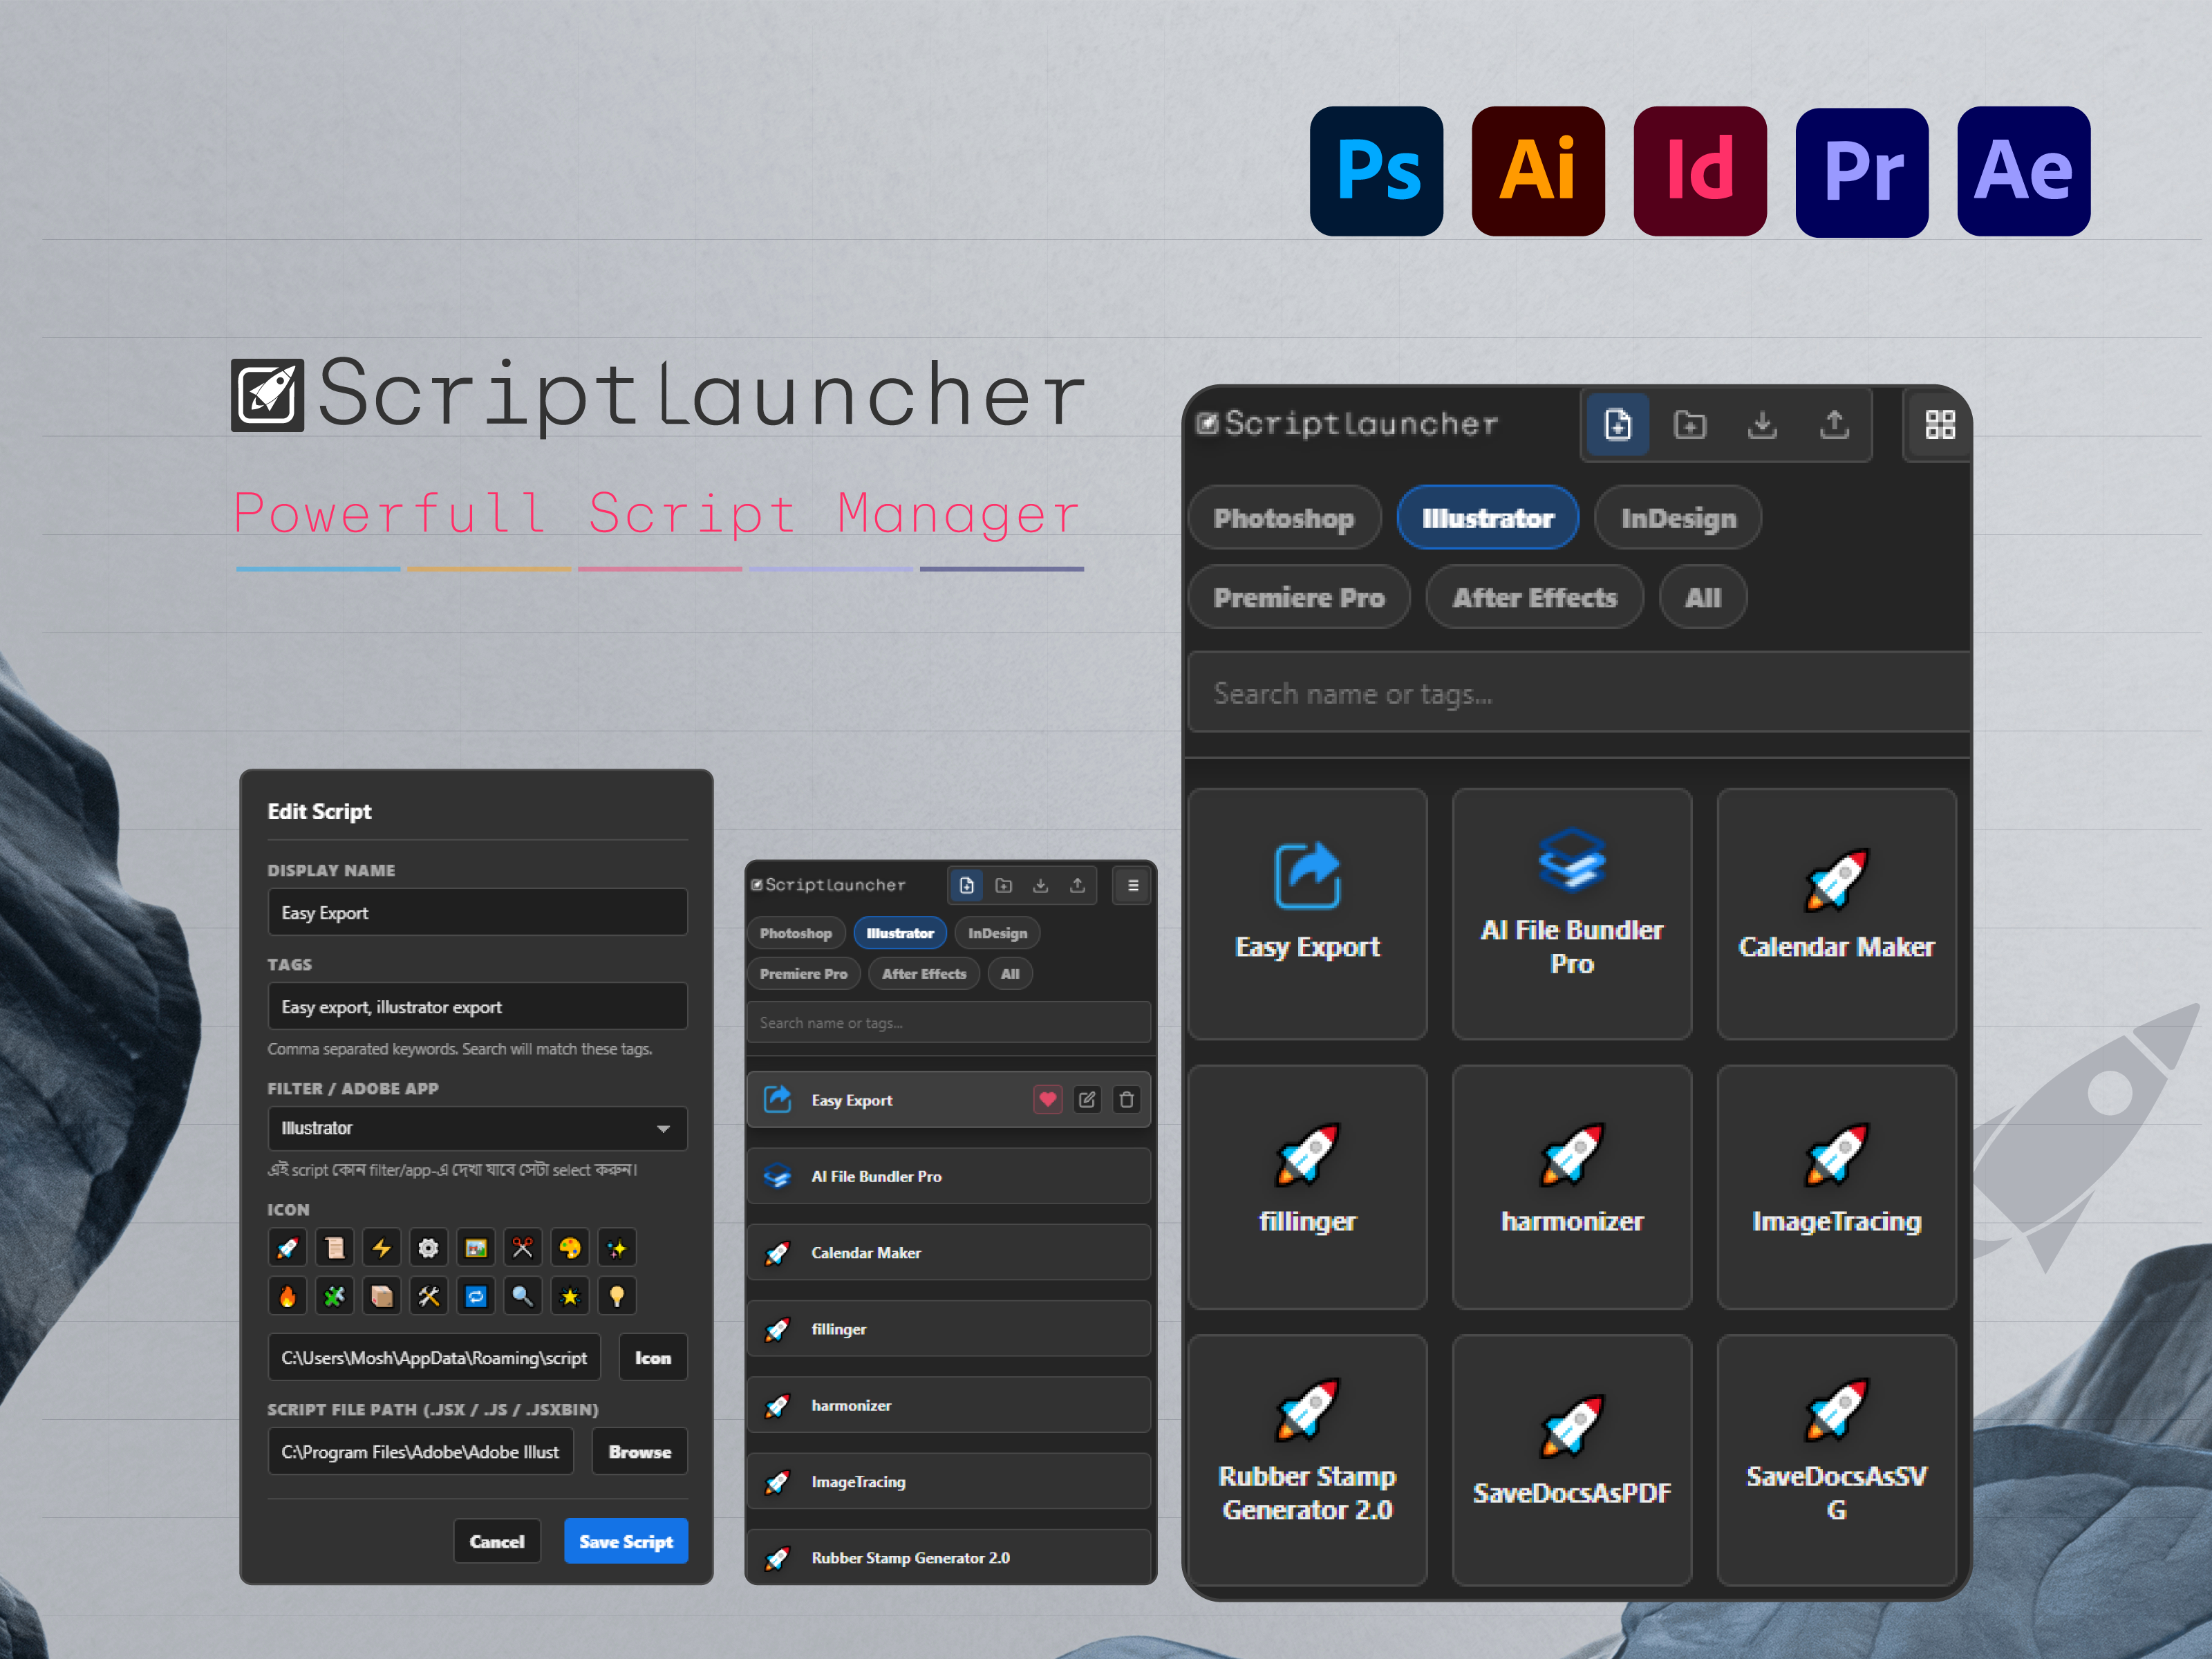Click the Icon browse button
The image size is (2212, 1659).
tap(653, 1357)
